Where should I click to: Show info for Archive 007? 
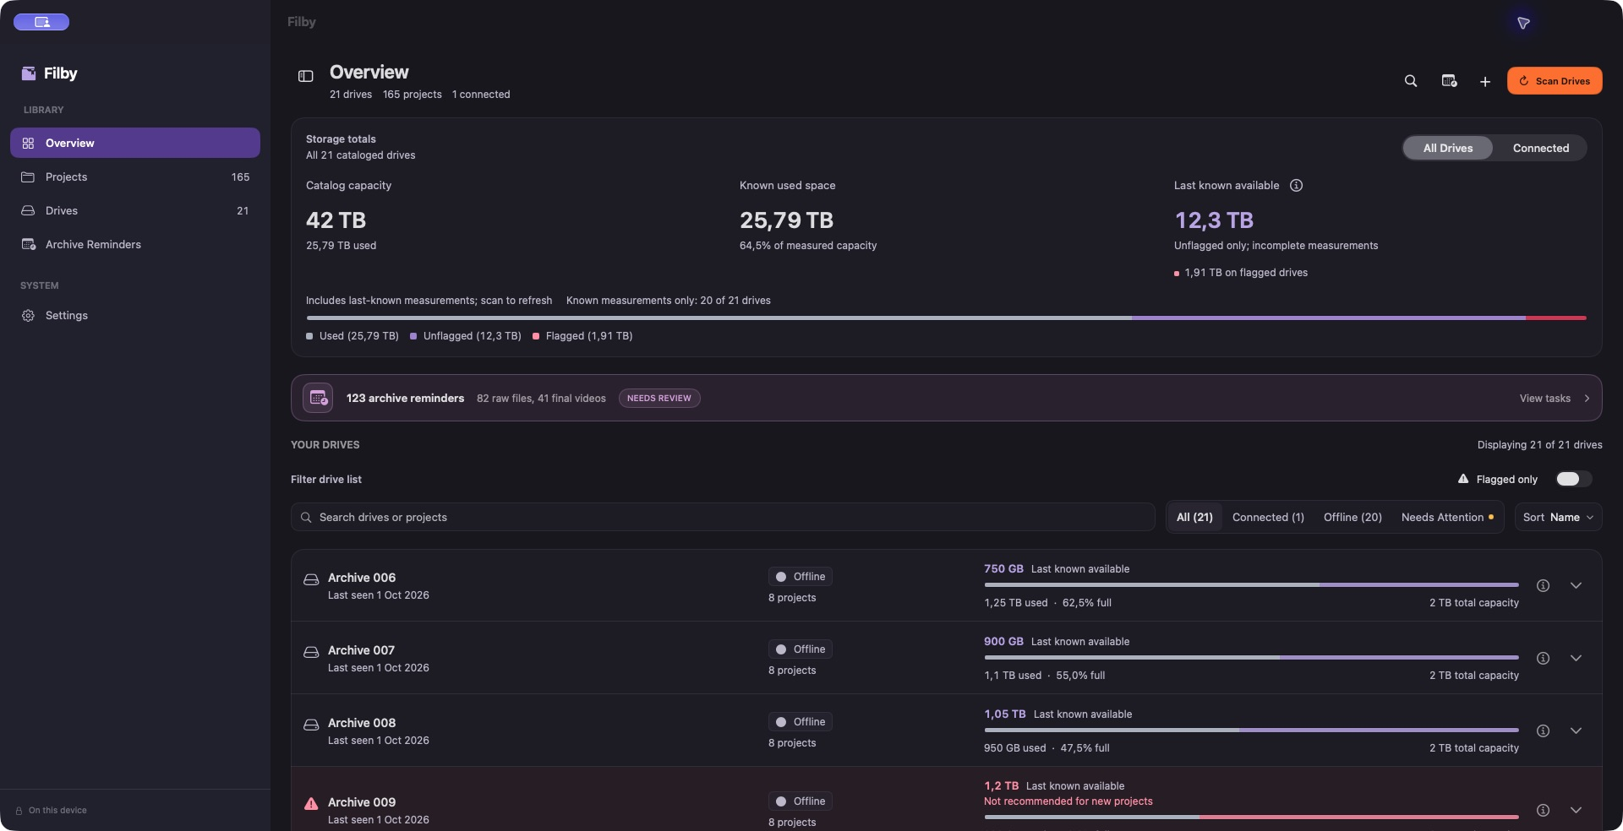1543,658
